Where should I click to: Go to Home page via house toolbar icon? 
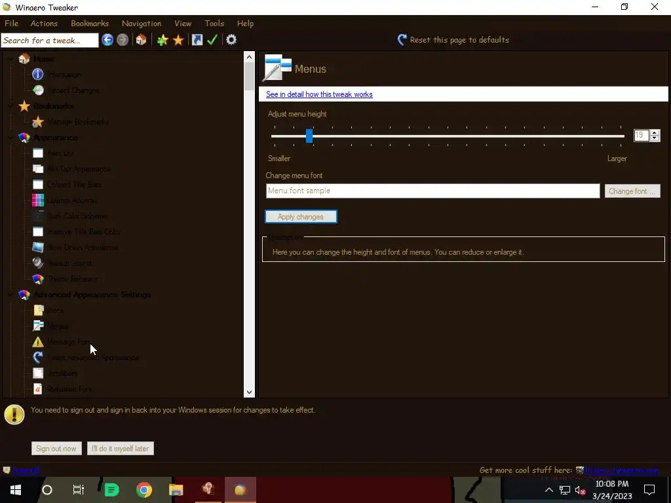click(x=142, y=40)
